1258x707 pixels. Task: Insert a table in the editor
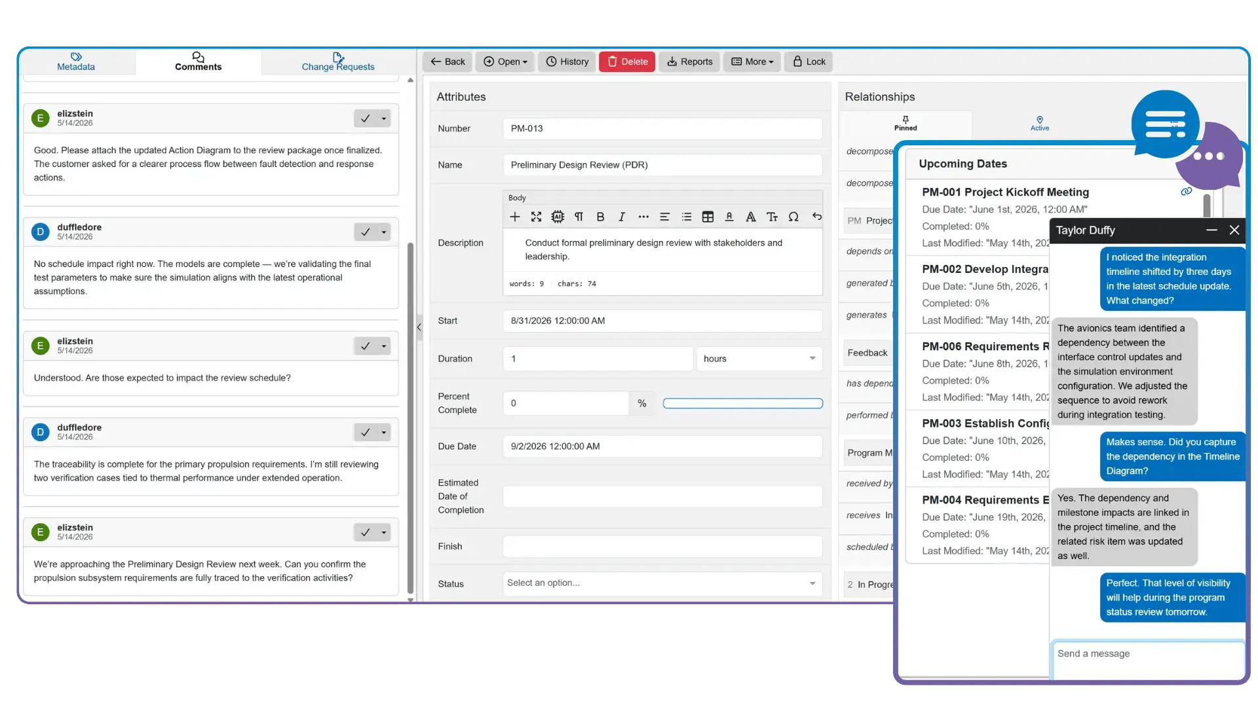click(x=708, y=217)
